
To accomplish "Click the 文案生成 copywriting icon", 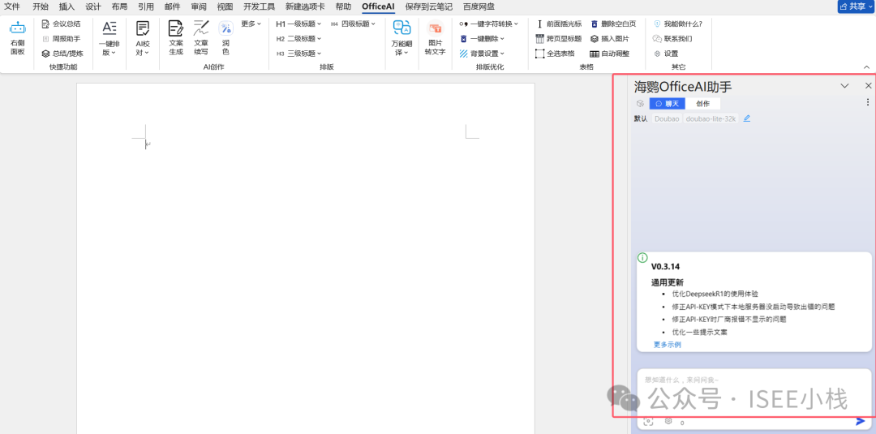I will [176, 28].
